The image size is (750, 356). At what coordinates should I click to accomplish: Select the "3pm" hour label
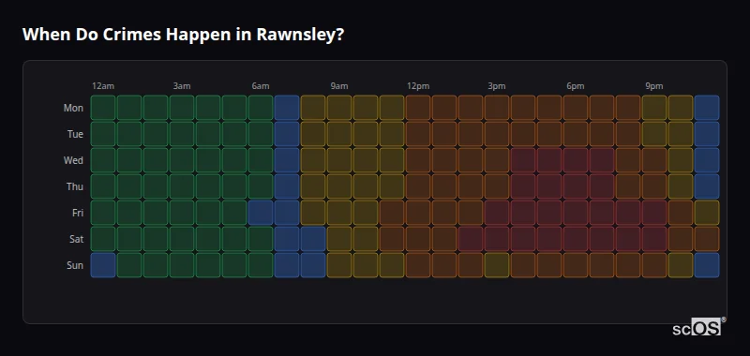[x=497, y=86]
